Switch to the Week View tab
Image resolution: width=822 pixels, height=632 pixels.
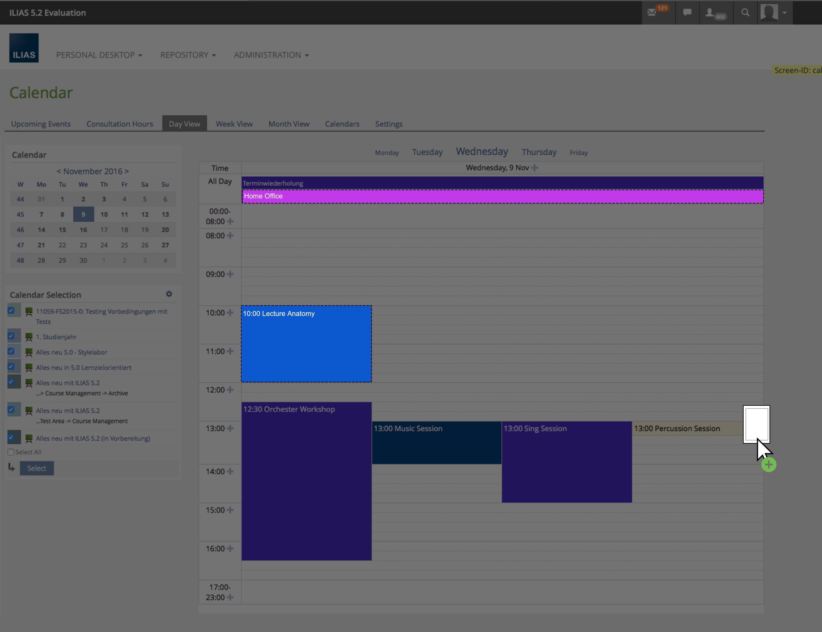click(x=234, y=124)
